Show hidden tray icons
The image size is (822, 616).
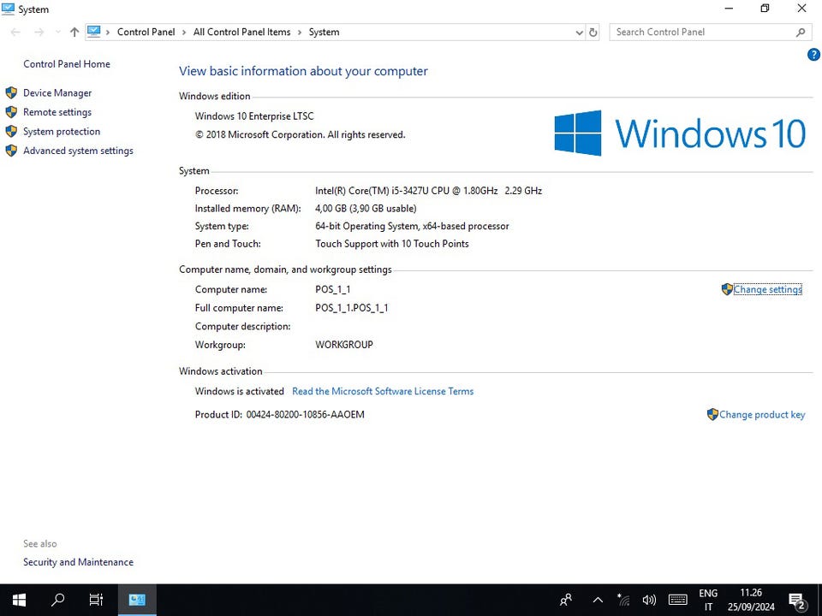598,601
